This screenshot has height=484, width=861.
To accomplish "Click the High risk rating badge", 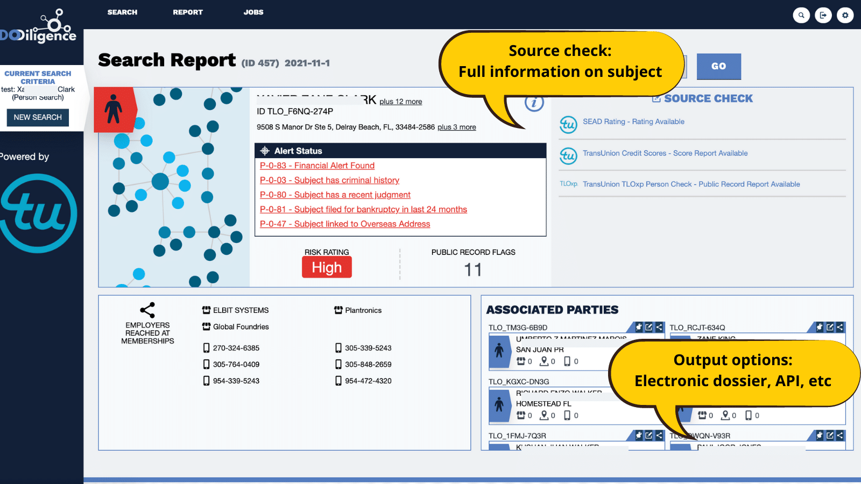I will click(x=327, y=267).
